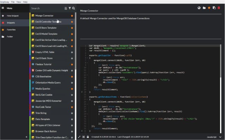This screenshot has height=140, width=225.
Task: Toggle the lock icon below editor
Action: pyautogui.click(x=88, y=137)
